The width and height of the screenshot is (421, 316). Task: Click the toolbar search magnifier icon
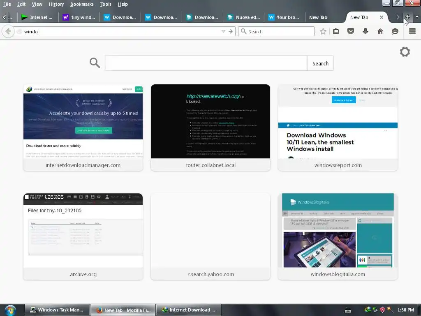point(243,31)
